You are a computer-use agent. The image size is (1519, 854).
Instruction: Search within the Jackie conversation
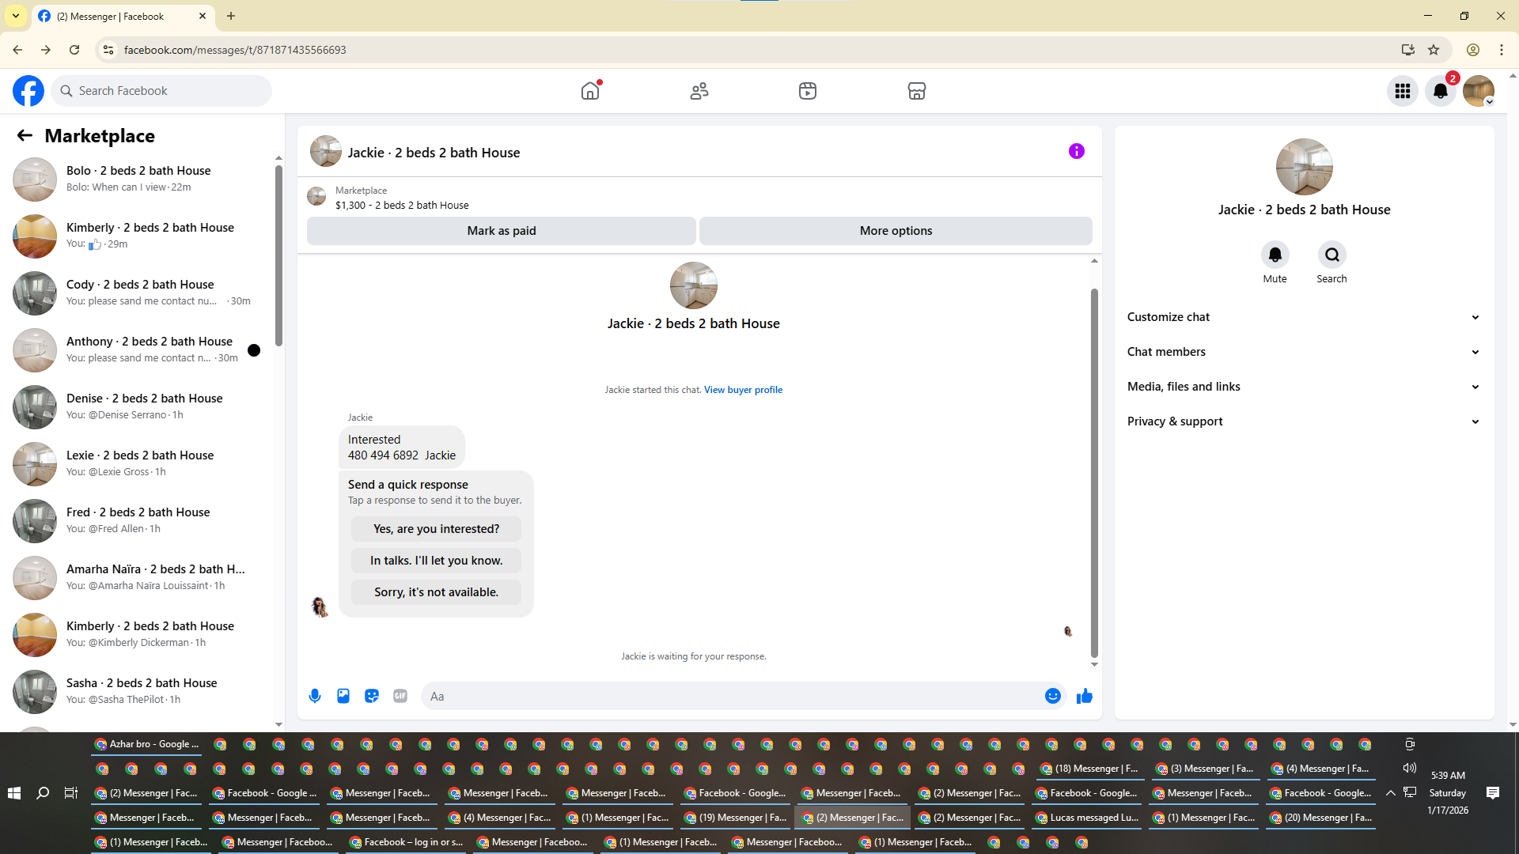pos(1331,255)
